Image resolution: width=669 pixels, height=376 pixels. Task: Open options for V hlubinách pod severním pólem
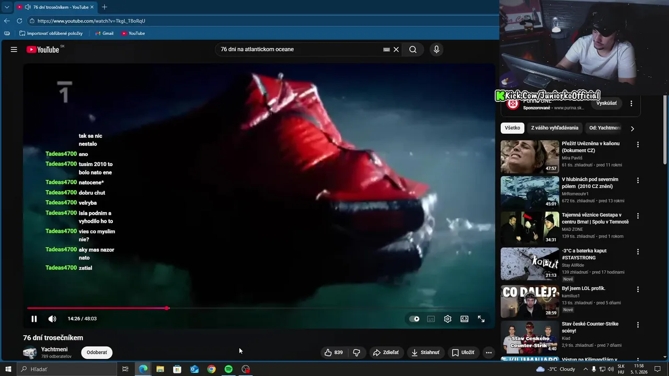(x=638, y=180)
